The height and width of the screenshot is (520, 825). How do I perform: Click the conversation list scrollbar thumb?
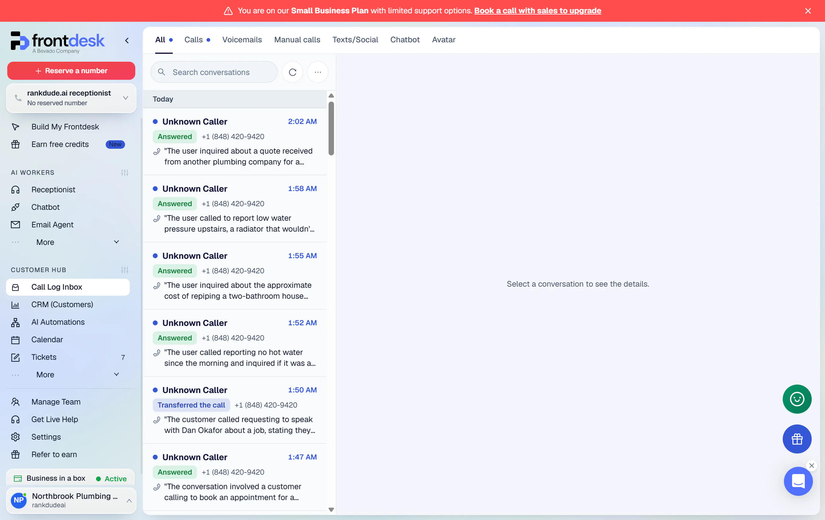click(331, 128)
